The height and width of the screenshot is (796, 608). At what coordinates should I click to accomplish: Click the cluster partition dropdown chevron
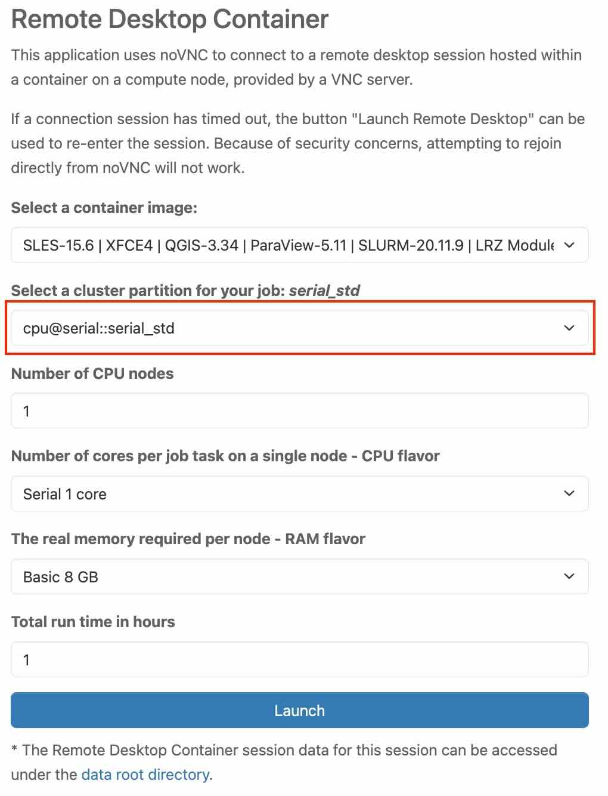(x=569, y=328)
